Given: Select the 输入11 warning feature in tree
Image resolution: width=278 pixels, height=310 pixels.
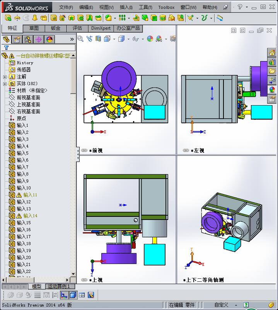Looking at the screenshot, I should click(30, 195).
